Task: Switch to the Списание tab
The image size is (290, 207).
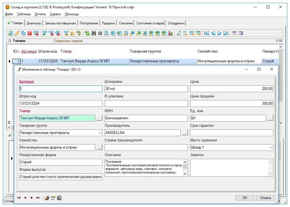Action: coord(126,23)
